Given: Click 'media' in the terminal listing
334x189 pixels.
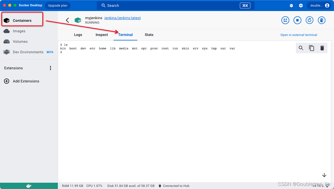Looking at the screenshot, I should (x=124, y=49).
